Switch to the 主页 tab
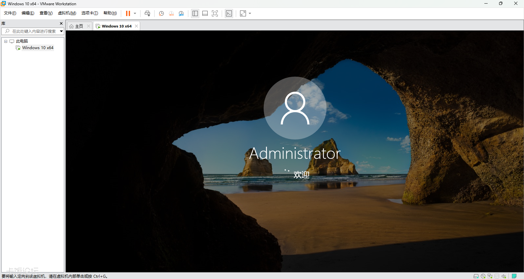This screenshot has width=524, height=279. [79, 26]
